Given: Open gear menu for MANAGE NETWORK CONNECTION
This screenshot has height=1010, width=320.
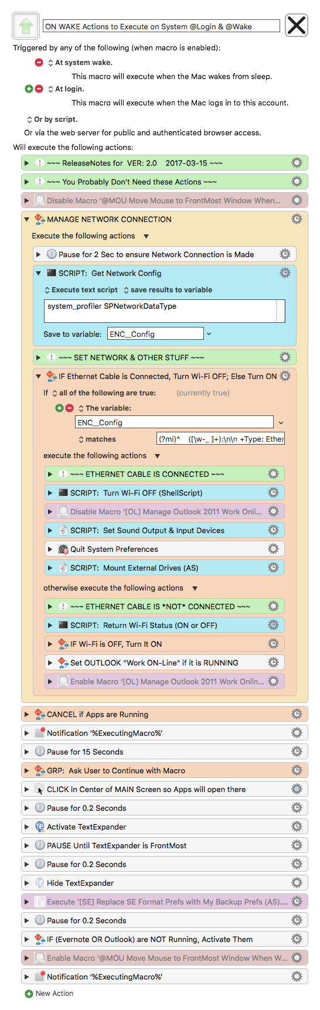Looking at the screenshot, I should pyautogui.click(x=297, y=219).
